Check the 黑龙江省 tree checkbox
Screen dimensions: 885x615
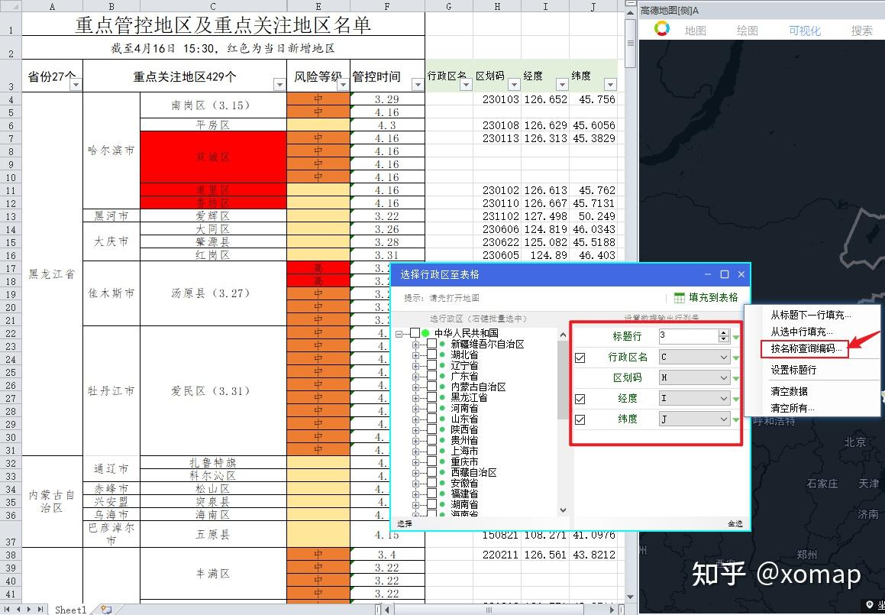click(x=431, y=397)
